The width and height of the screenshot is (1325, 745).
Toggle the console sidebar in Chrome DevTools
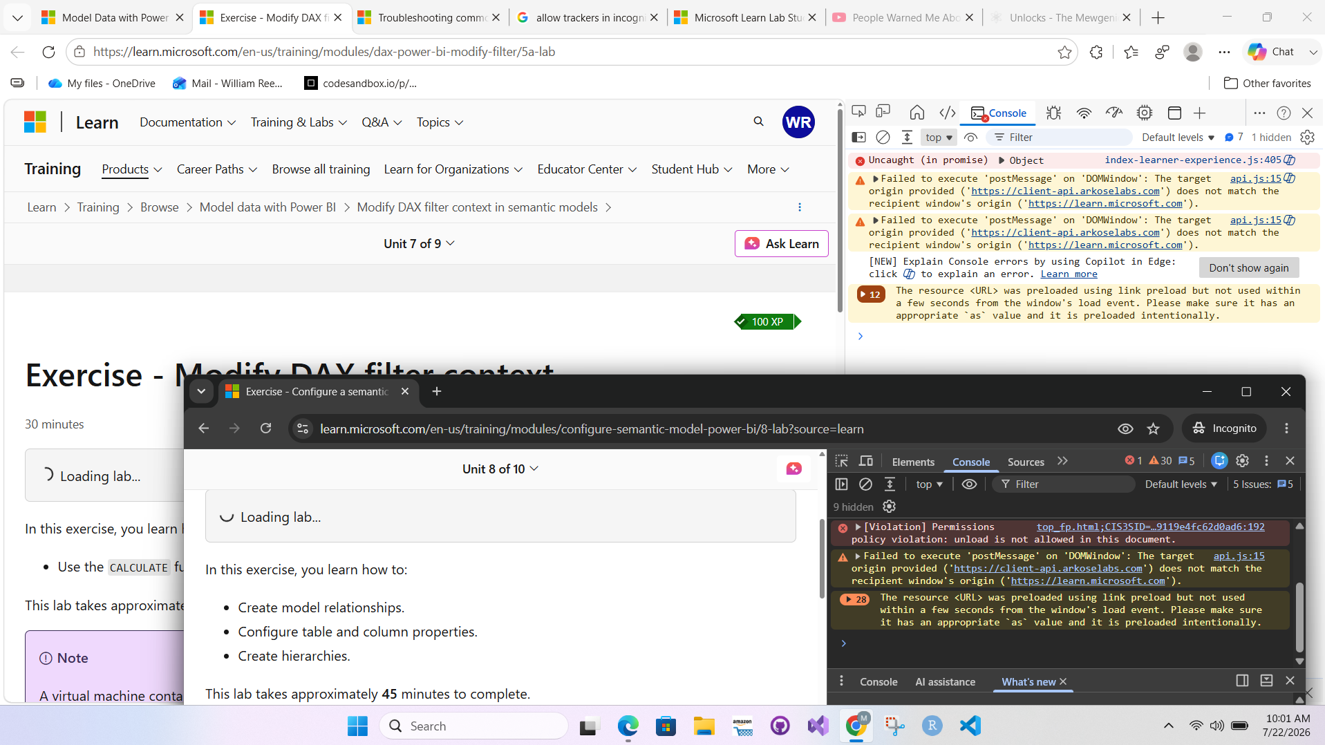(x=841, y=484)
